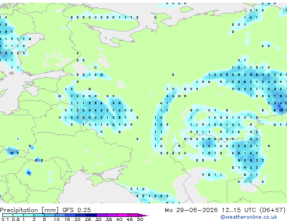Click the 'Mo 29-06-2026' date text

(x=191, y=210)
